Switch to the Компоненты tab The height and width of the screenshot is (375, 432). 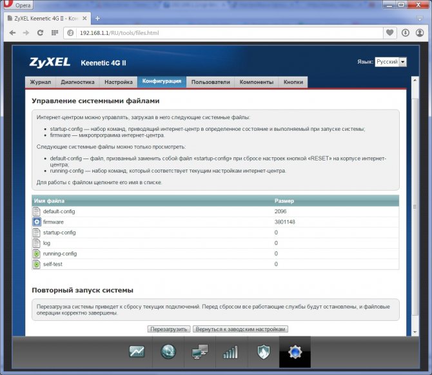tap(257, 82)
